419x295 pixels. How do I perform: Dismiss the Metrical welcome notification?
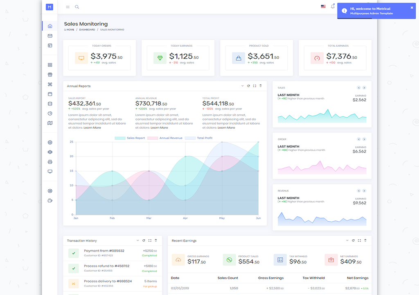coord(412,7)
